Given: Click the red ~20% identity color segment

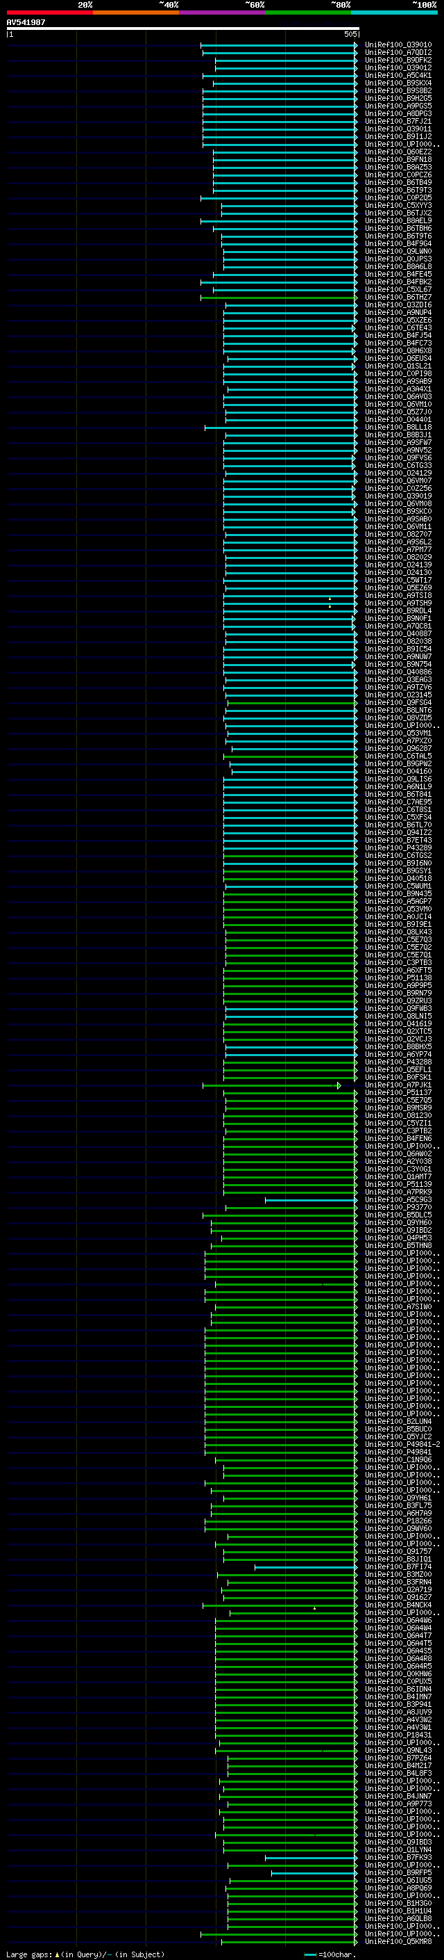Looking at the screenshot, I should coord(49,13).
